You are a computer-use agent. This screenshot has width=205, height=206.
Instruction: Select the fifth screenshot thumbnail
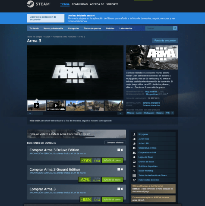[114, 105]
